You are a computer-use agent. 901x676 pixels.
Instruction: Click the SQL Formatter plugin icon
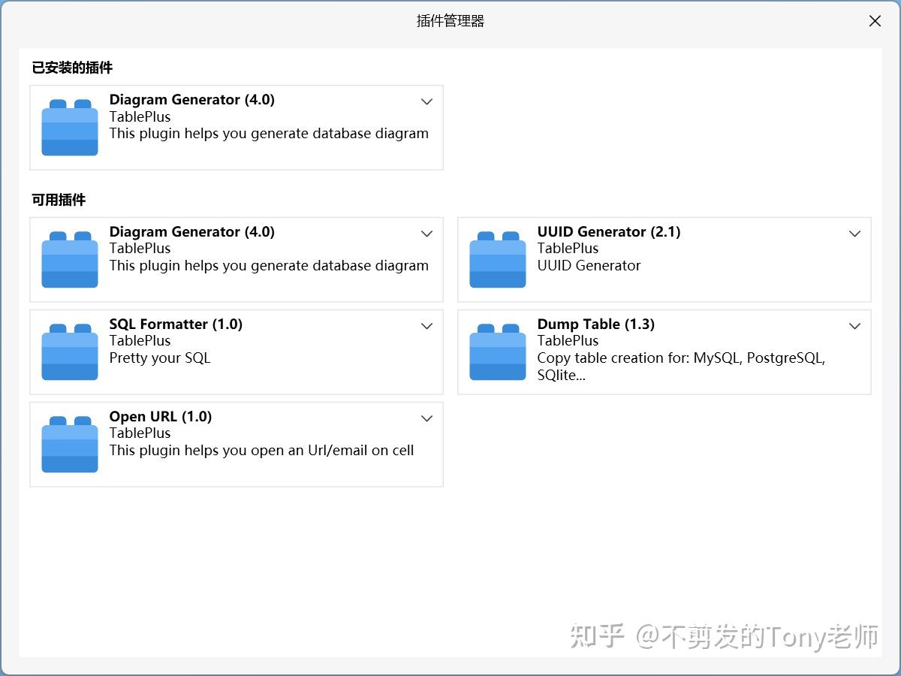(69, 351)
